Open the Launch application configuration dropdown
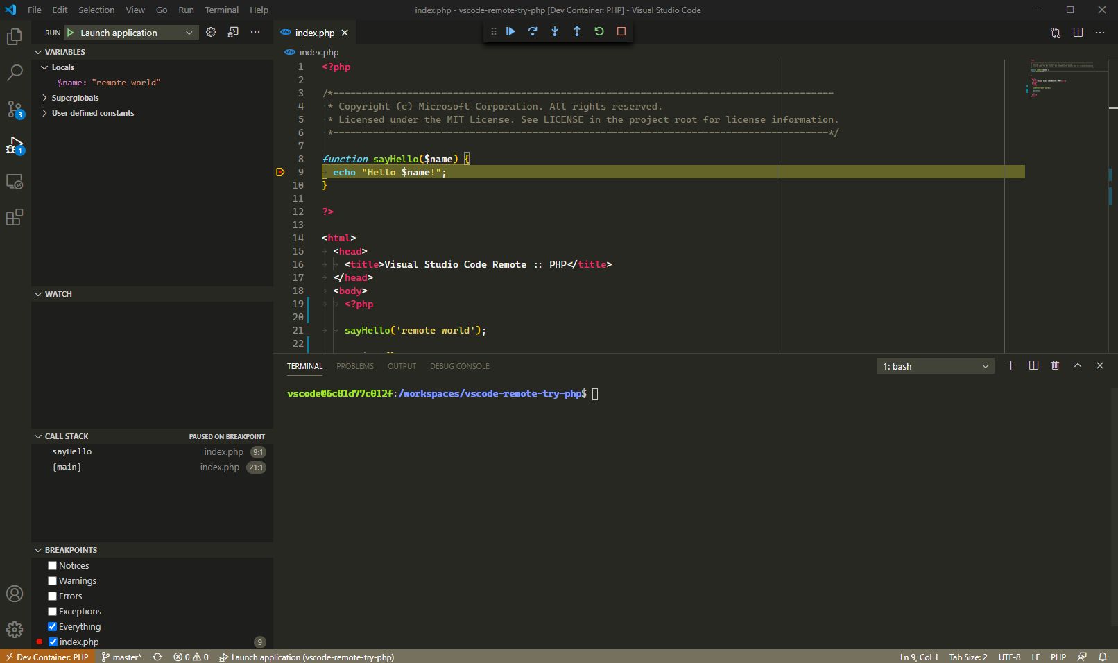 132,33
